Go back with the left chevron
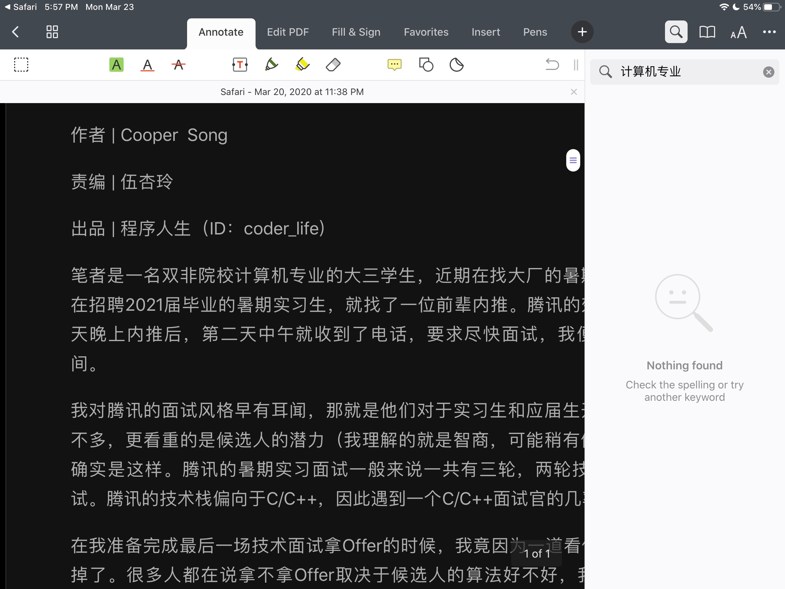 point(16,32)
